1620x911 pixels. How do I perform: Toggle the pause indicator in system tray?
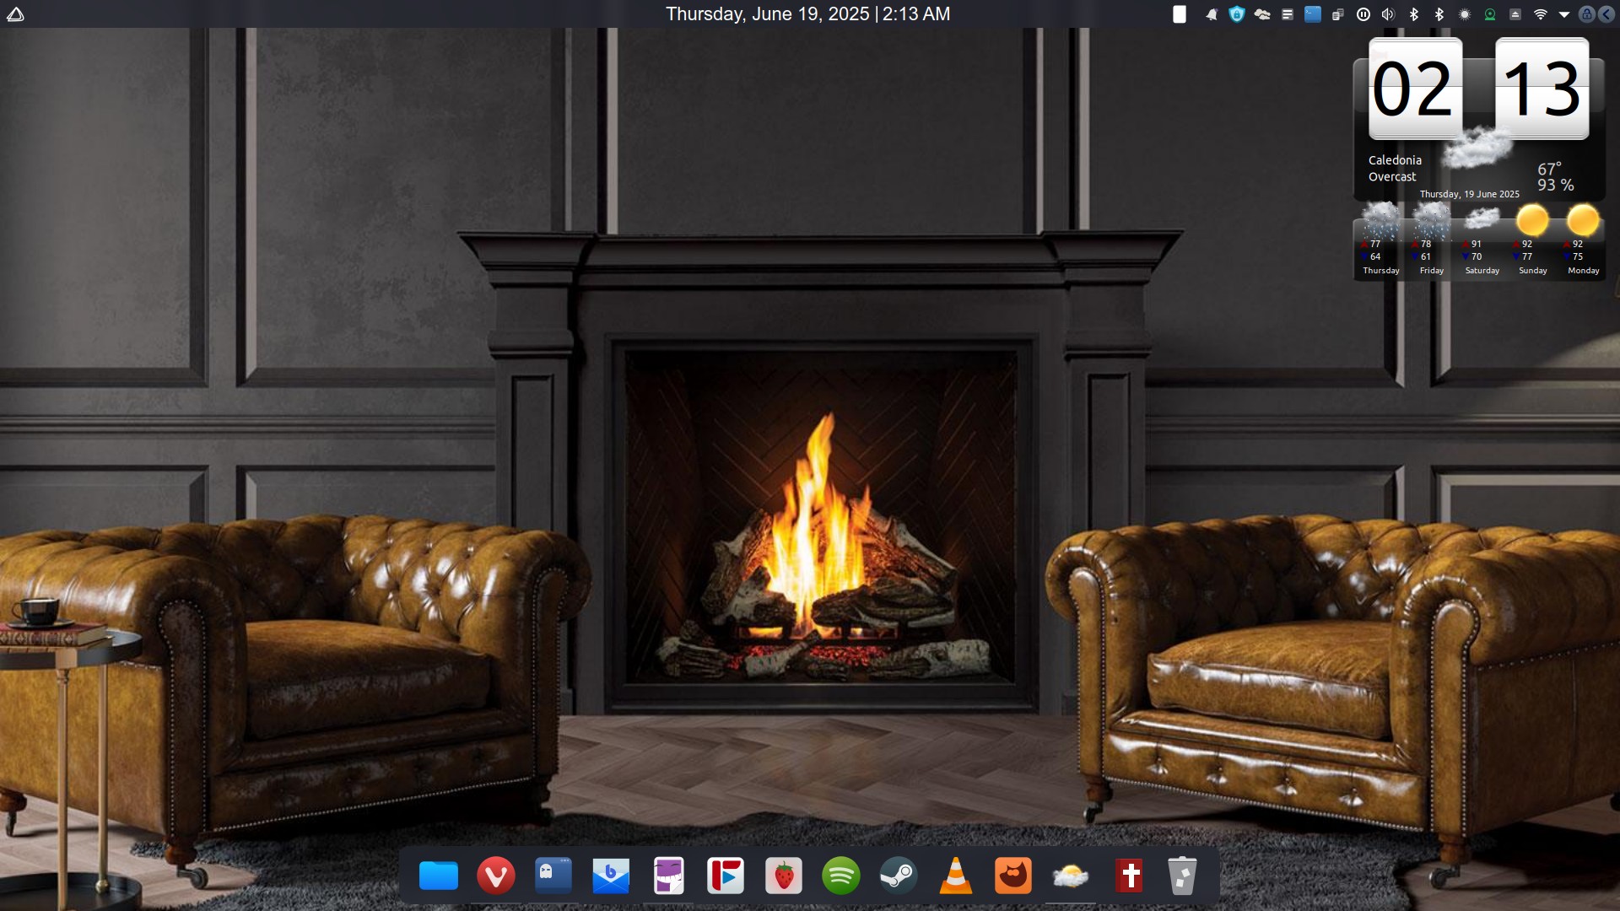1363,14
